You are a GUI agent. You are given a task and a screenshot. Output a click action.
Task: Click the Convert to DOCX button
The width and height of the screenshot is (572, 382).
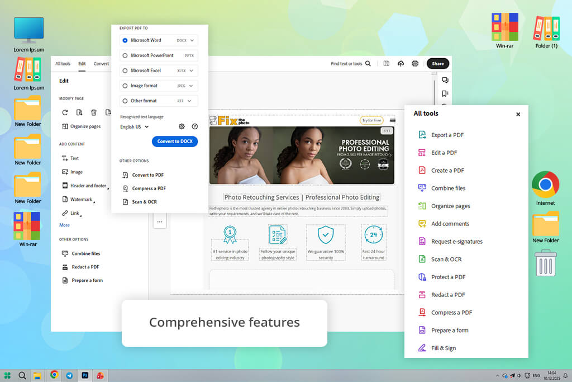175,142
